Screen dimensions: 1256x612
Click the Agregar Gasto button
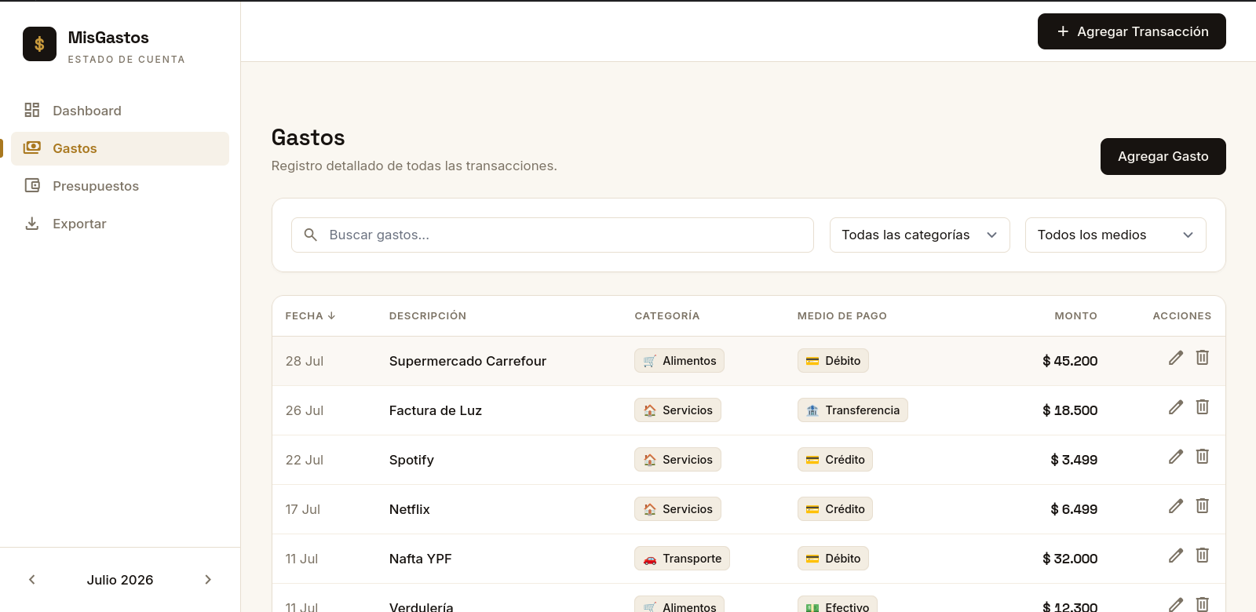(1163, 156)
